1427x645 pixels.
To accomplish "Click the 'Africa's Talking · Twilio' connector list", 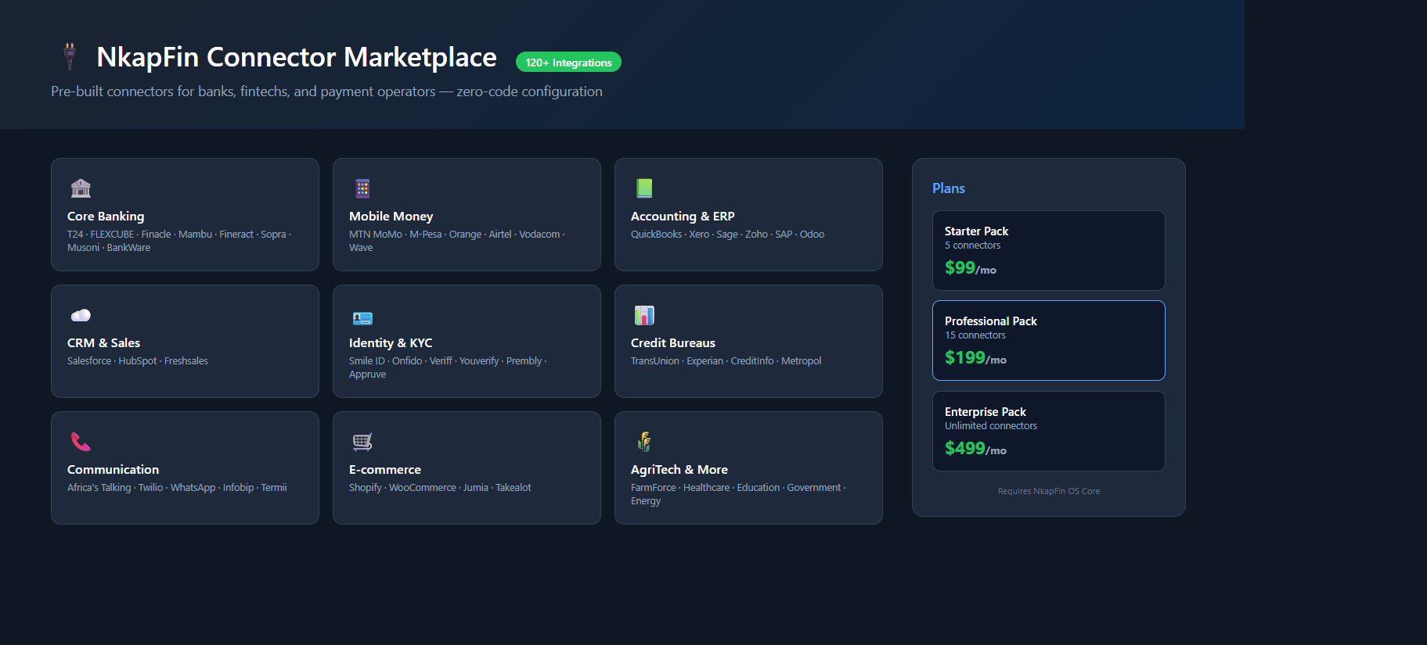I will pyautogui.click(x=177, y=488).
